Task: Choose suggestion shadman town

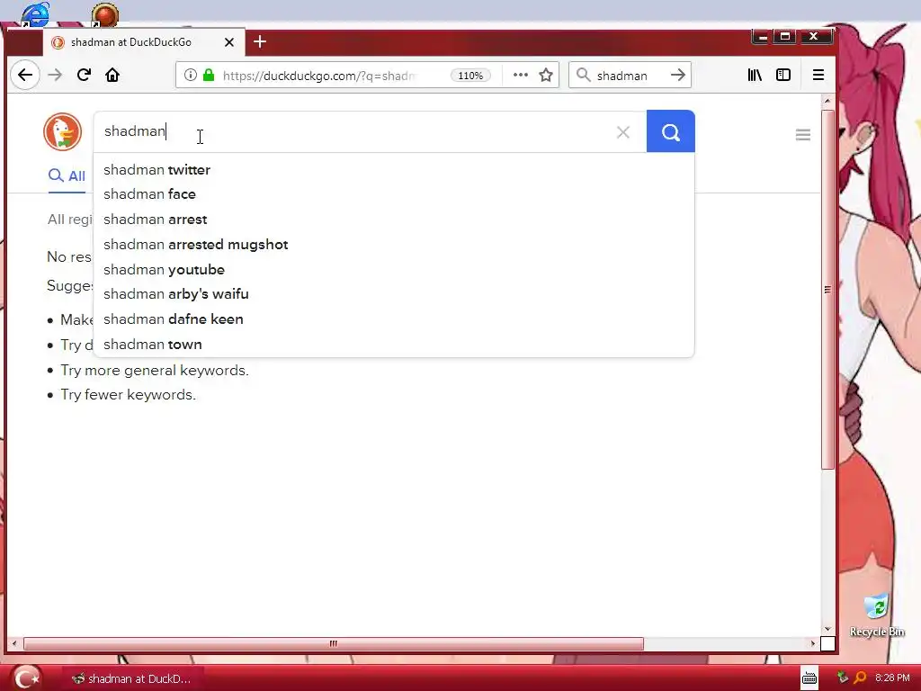Action: click(x=394, y=345)
